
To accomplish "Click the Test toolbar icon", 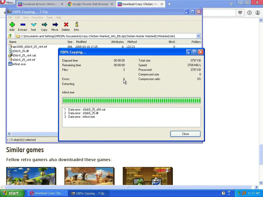I will pyautogui.click(x=33, y=26).
